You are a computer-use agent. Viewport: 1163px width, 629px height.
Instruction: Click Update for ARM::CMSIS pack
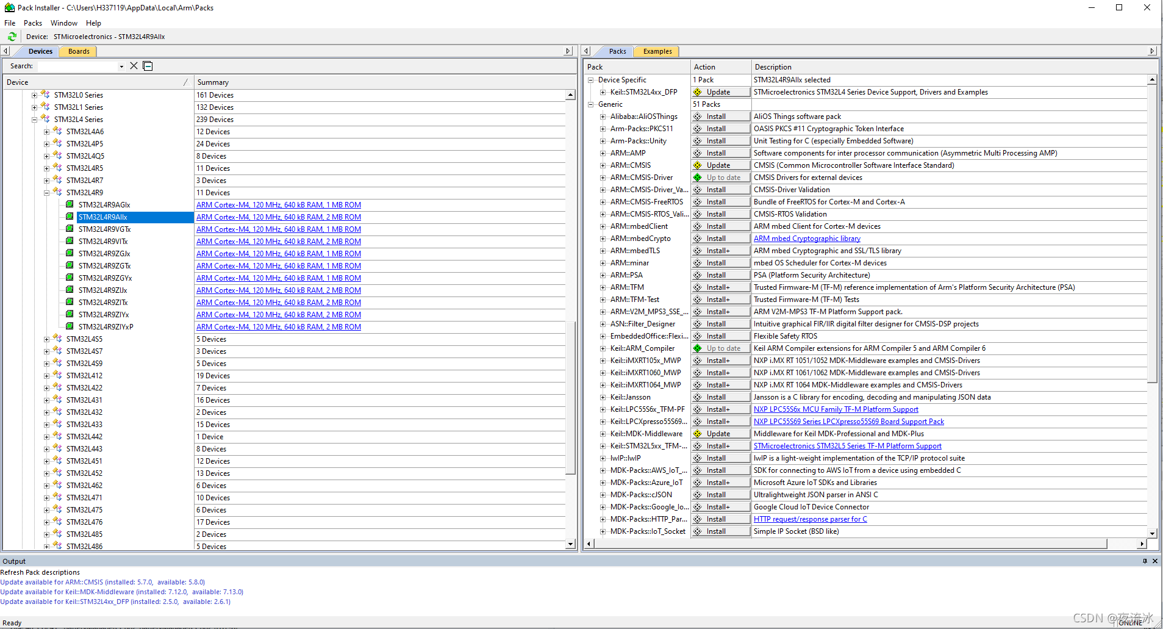pos(720,165)
